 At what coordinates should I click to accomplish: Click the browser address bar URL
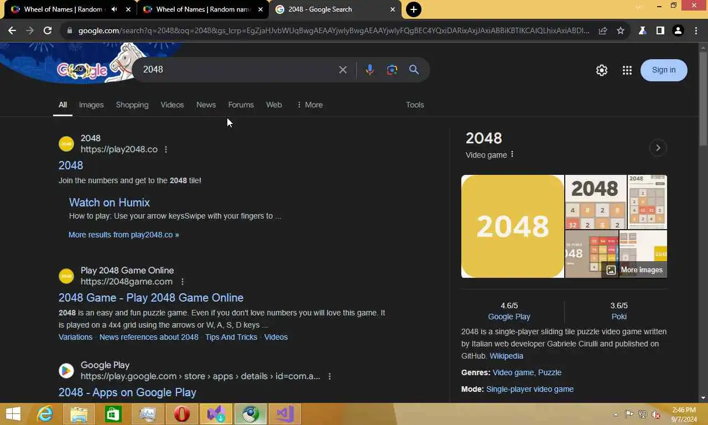[x=334, y=31]
